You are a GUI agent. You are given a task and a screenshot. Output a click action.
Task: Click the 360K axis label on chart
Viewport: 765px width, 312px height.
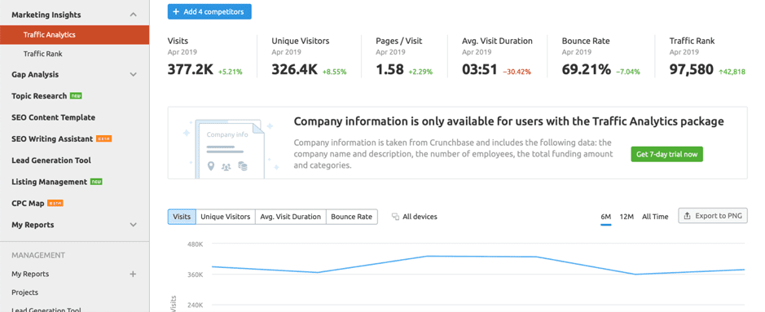click(x=196, y=275)
